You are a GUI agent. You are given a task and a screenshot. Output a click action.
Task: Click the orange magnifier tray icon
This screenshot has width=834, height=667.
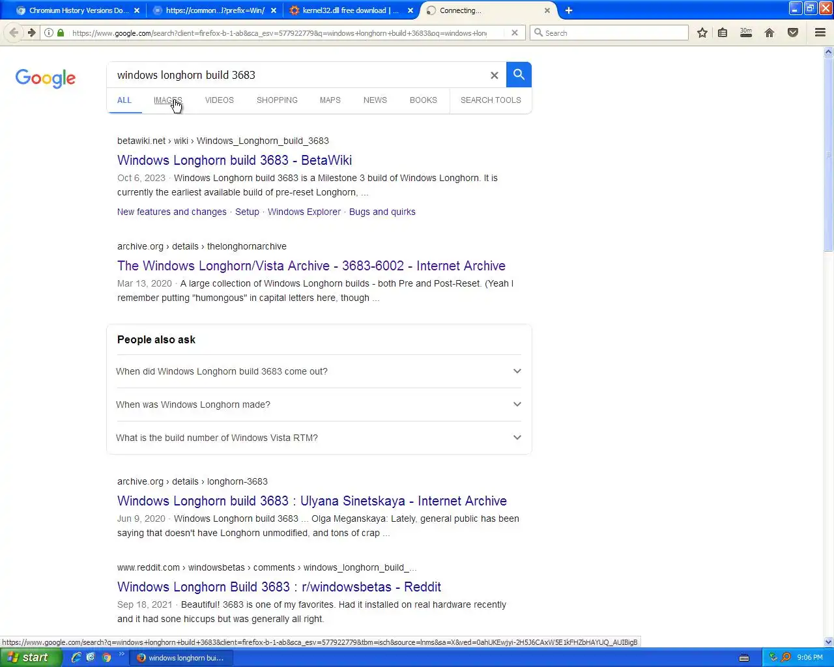786,657
